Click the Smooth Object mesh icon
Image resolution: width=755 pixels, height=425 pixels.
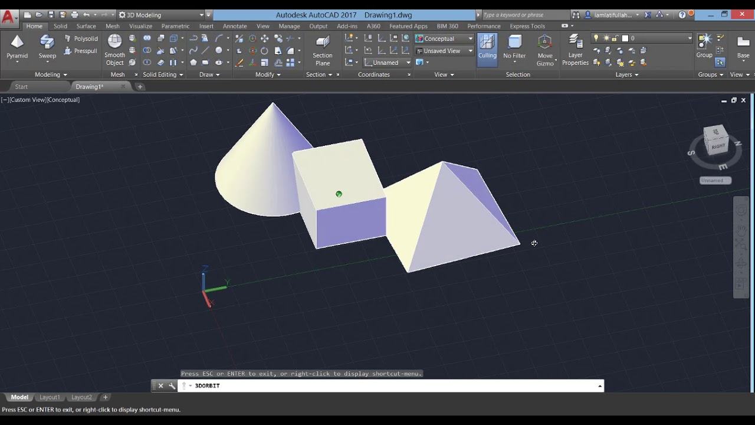114,50
